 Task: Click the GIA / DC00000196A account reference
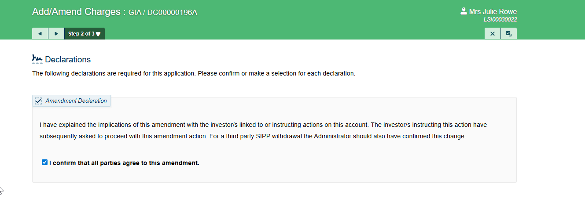pos(163,12)
